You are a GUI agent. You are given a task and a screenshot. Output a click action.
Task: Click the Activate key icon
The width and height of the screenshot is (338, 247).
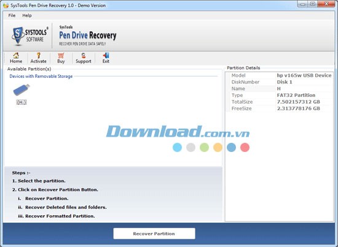pyautogui.click(x=38, y=55)
